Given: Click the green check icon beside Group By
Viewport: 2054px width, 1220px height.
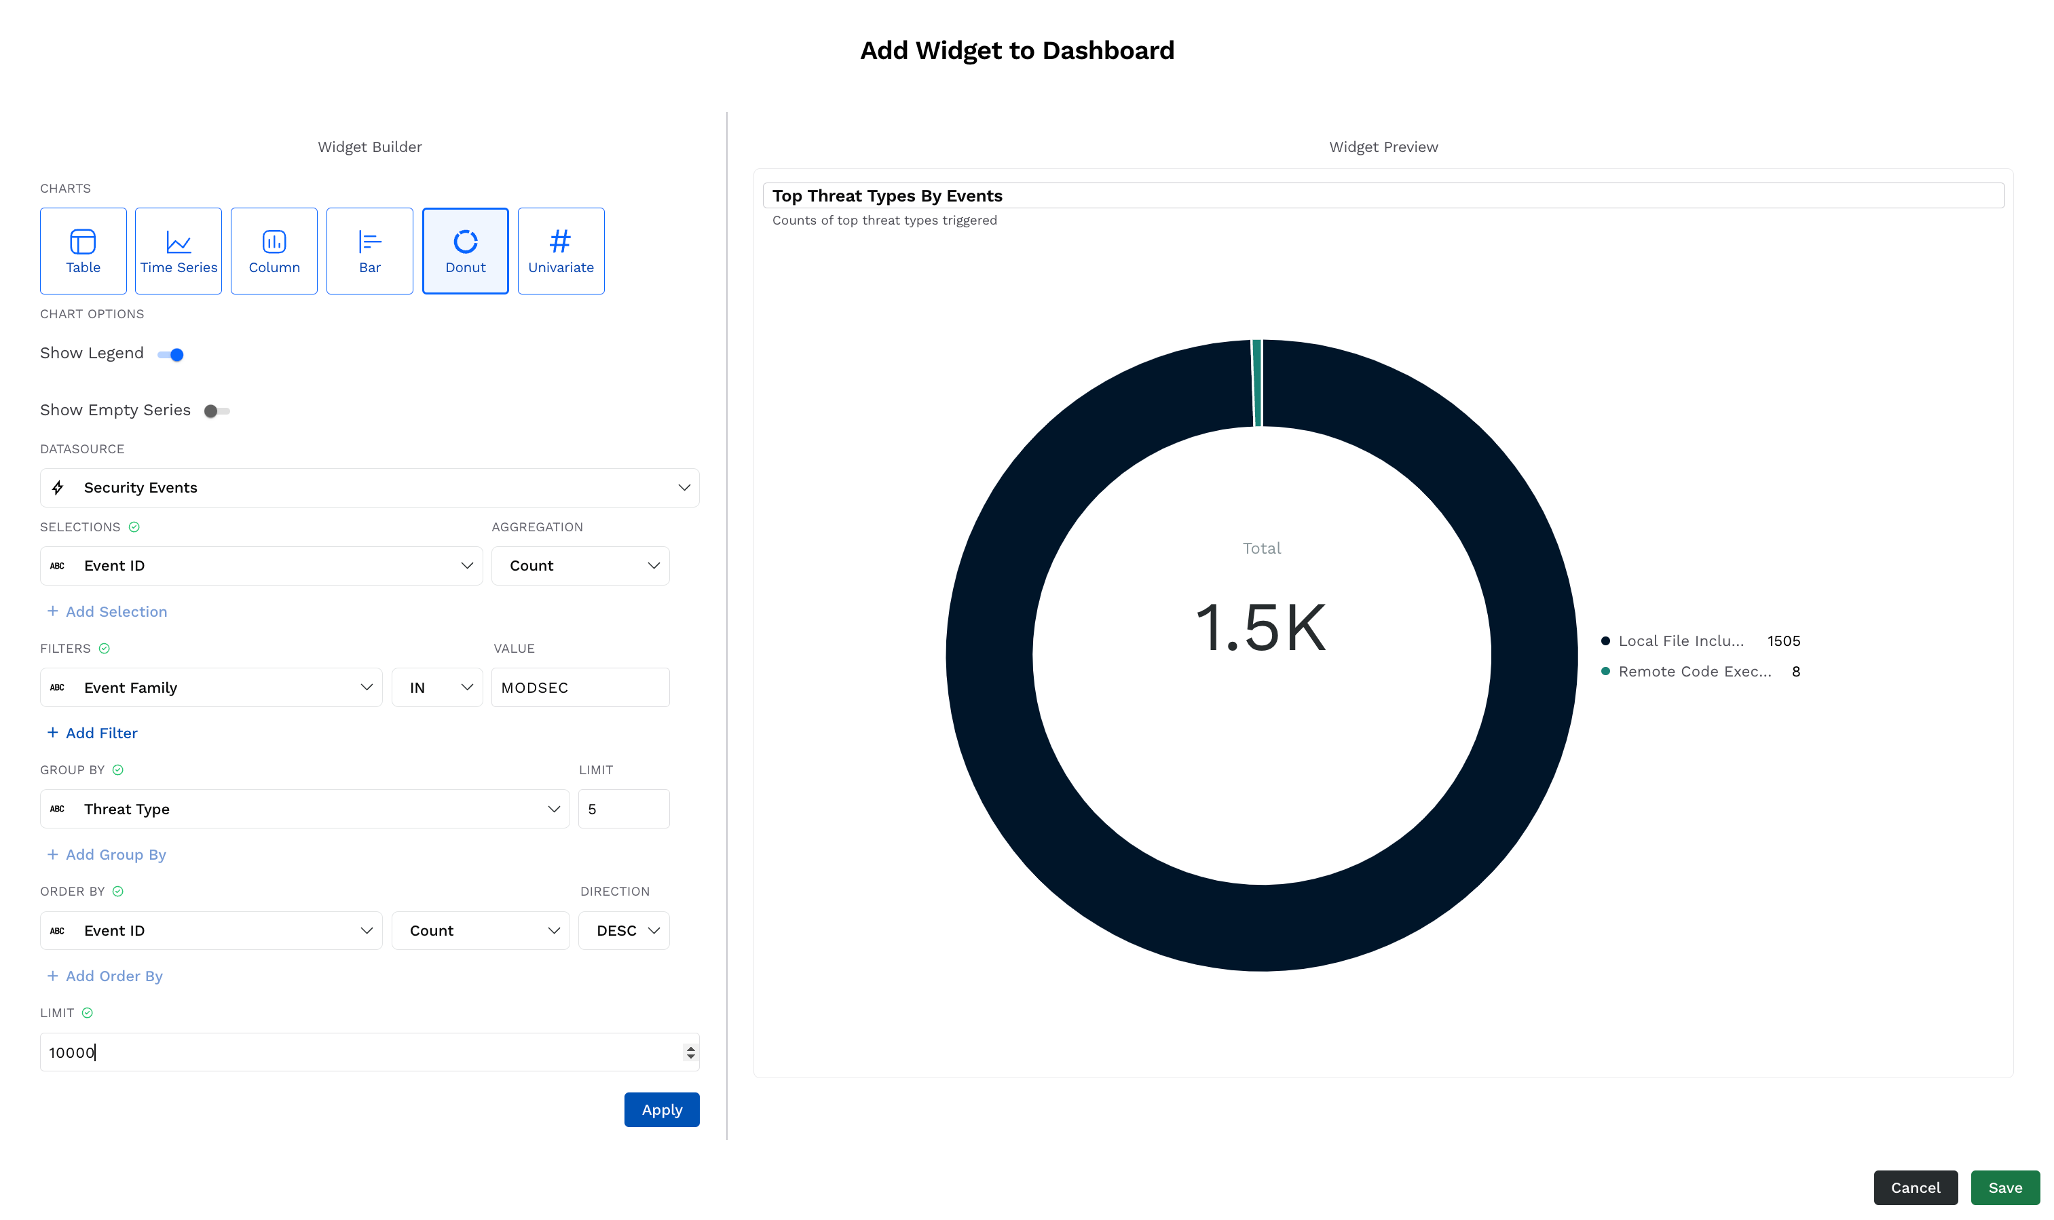Looking at the screenshot, I should click(x=117, y=770).
